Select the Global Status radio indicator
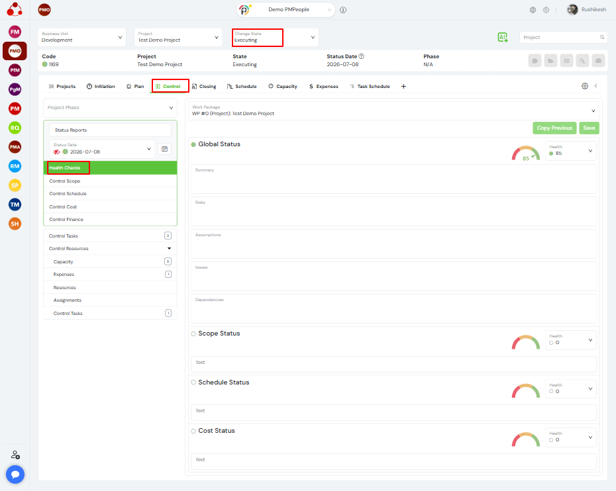616x491 pixels. pyautogui.click(x=193, y=144)
